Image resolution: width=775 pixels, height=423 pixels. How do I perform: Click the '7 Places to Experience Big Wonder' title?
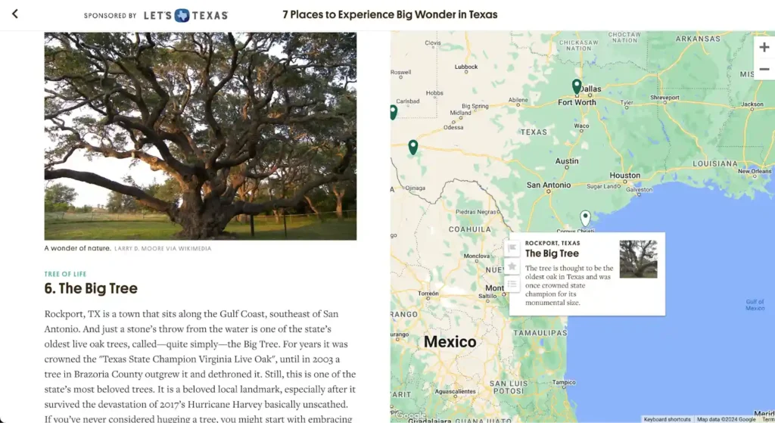pos(390,15)
